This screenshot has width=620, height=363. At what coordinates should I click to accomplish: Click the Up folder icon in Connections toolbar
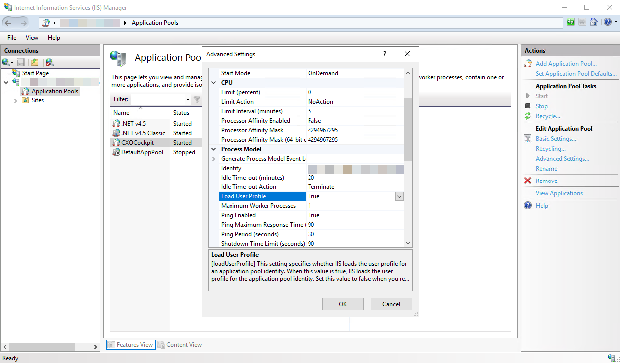point(35,62)
